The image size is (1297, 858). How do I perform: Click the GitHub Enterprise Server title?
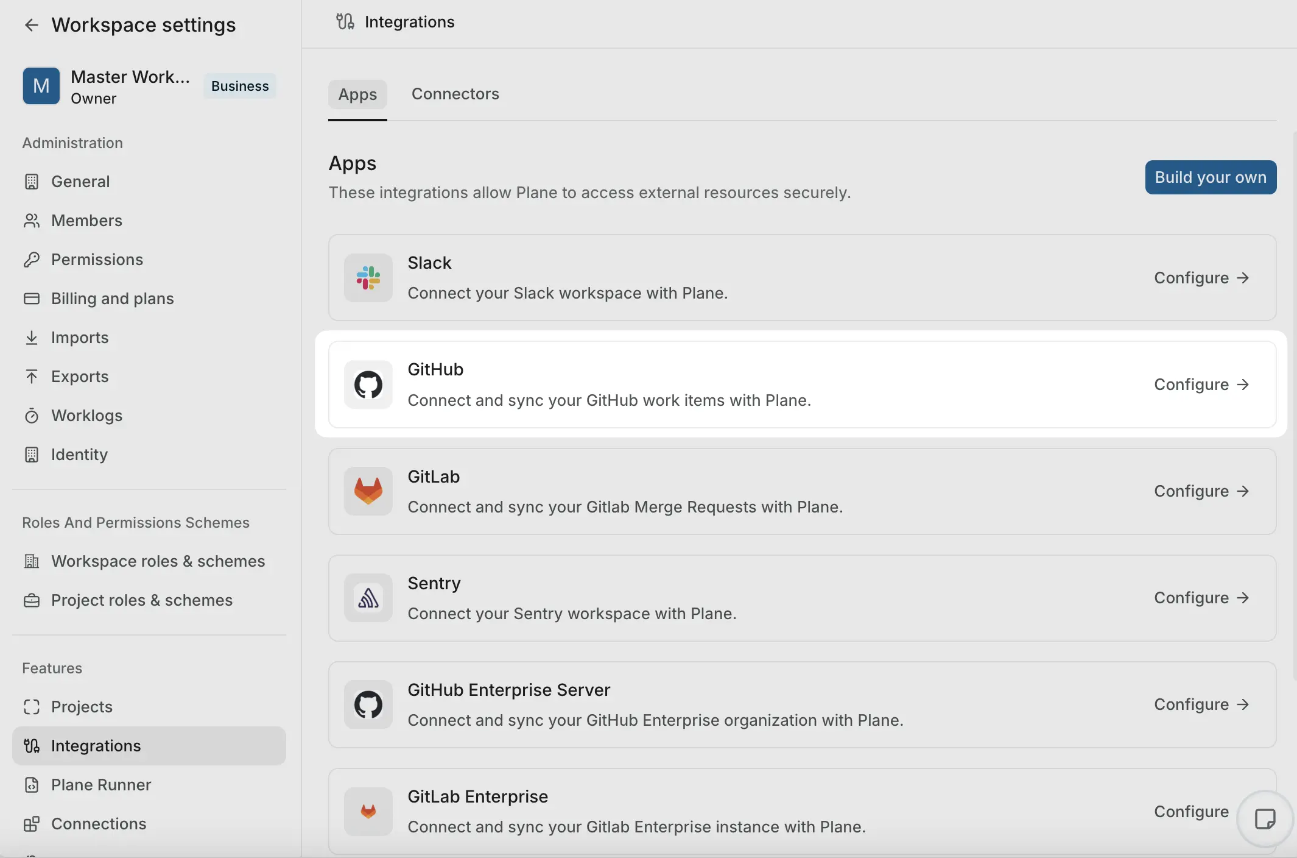tap(508, 690)
